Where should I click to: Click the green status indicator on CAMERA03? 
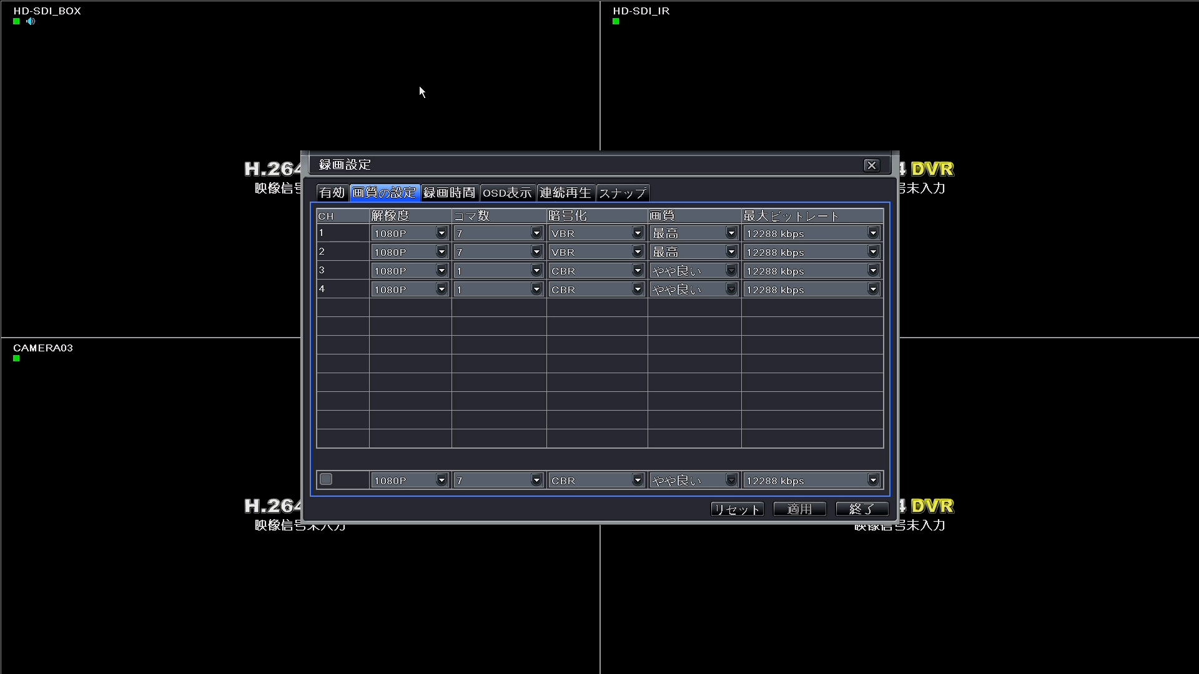(x=16, y=358)
